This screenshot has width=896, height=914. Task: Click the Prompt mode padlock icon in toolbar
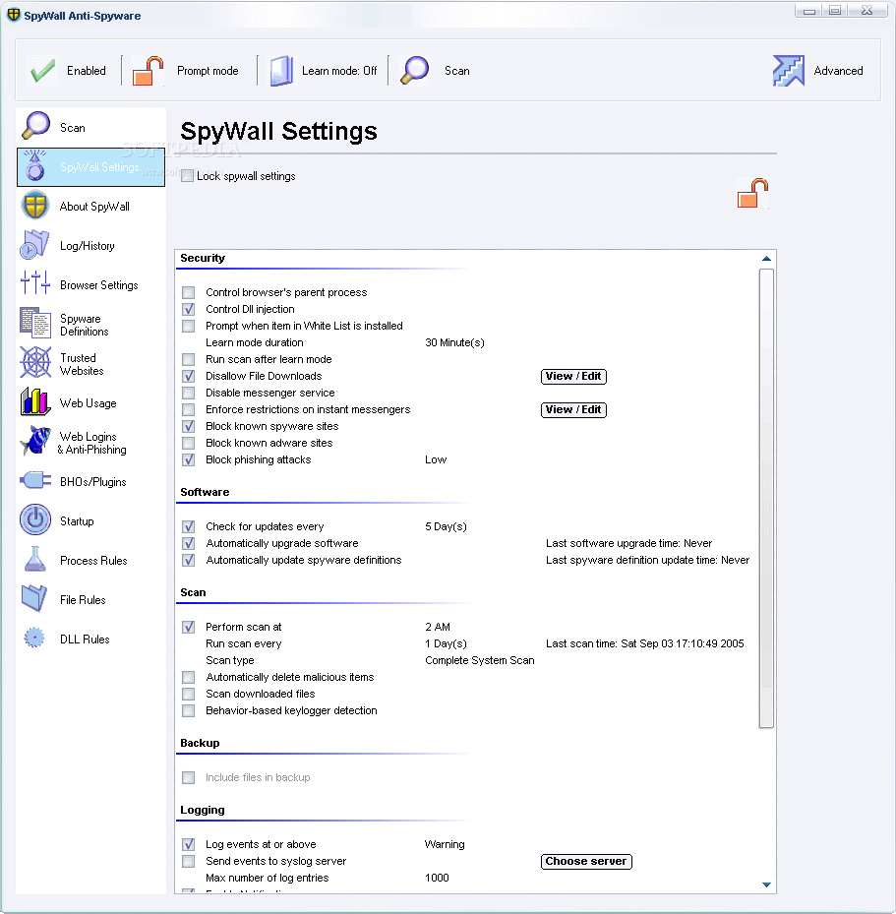[x=147, y=71]
